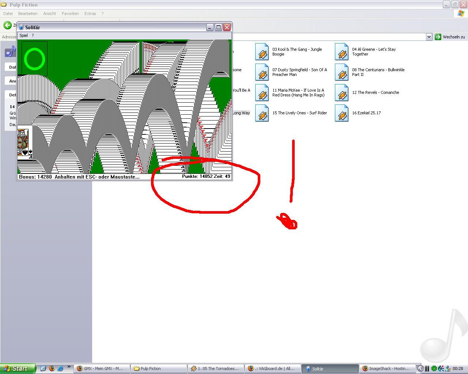
Task: Minimize the Solitär window
Action: point(210,27)
